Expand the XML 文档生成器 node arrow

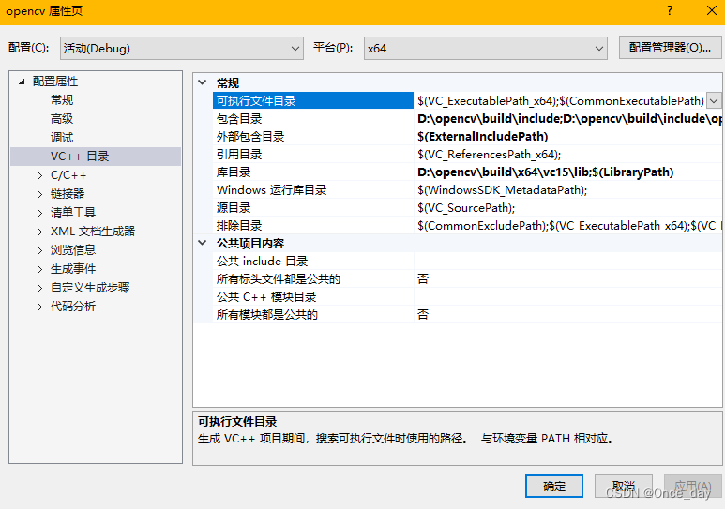(x=39, y=232)
